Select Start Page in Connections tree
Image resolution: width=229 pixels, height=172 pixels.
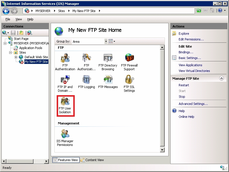pos(21,39)
